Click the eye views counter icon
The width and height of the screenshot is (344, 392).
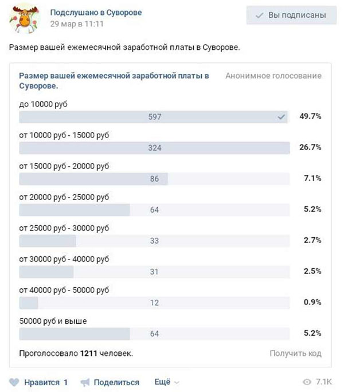point(307,382)
